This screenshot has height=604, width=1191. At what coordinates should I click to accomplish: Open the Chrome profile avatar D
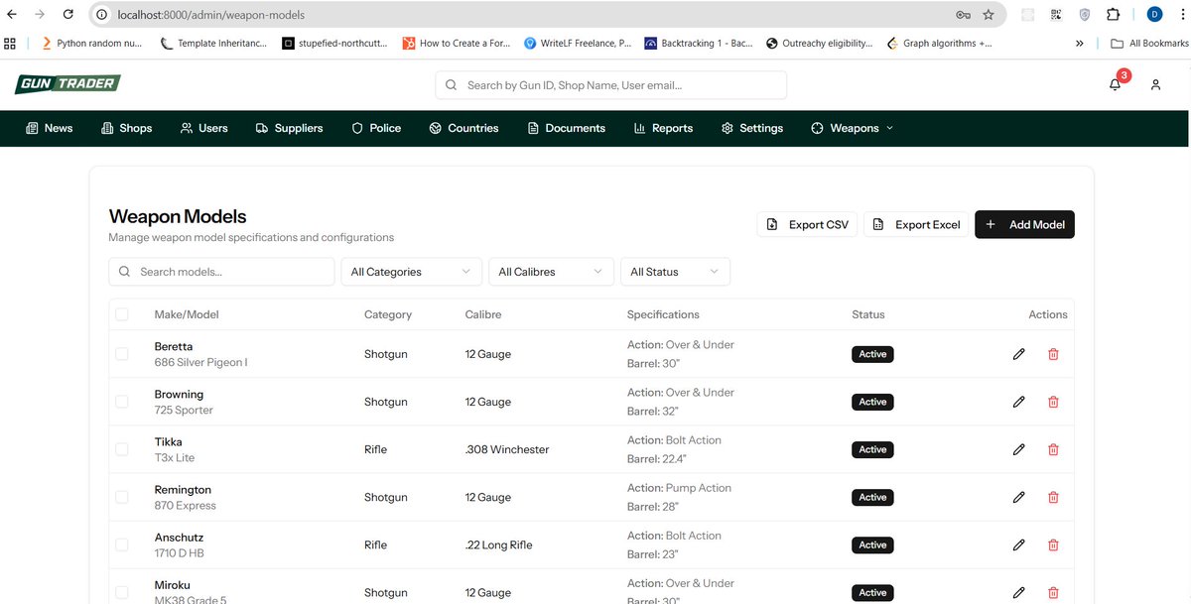1155,14
